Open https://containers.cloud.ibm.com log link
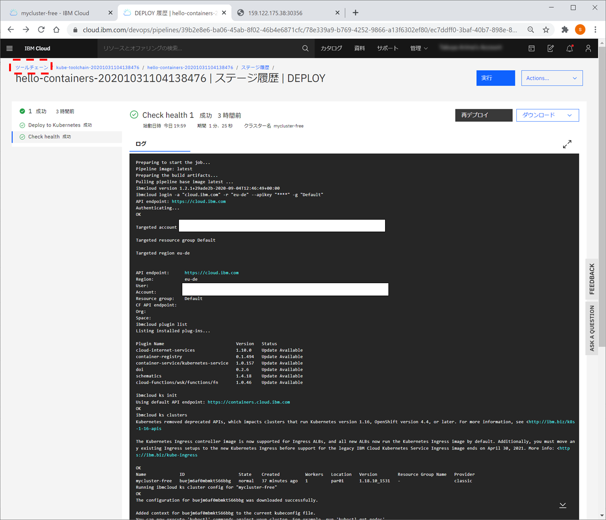The image size is (606, 520). click(249, 402)
